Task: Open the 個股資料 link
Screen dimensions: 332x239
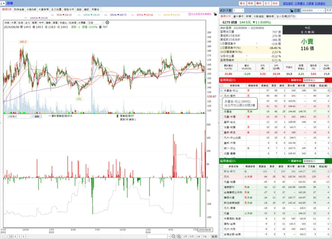Action: [x=288, y=4]
